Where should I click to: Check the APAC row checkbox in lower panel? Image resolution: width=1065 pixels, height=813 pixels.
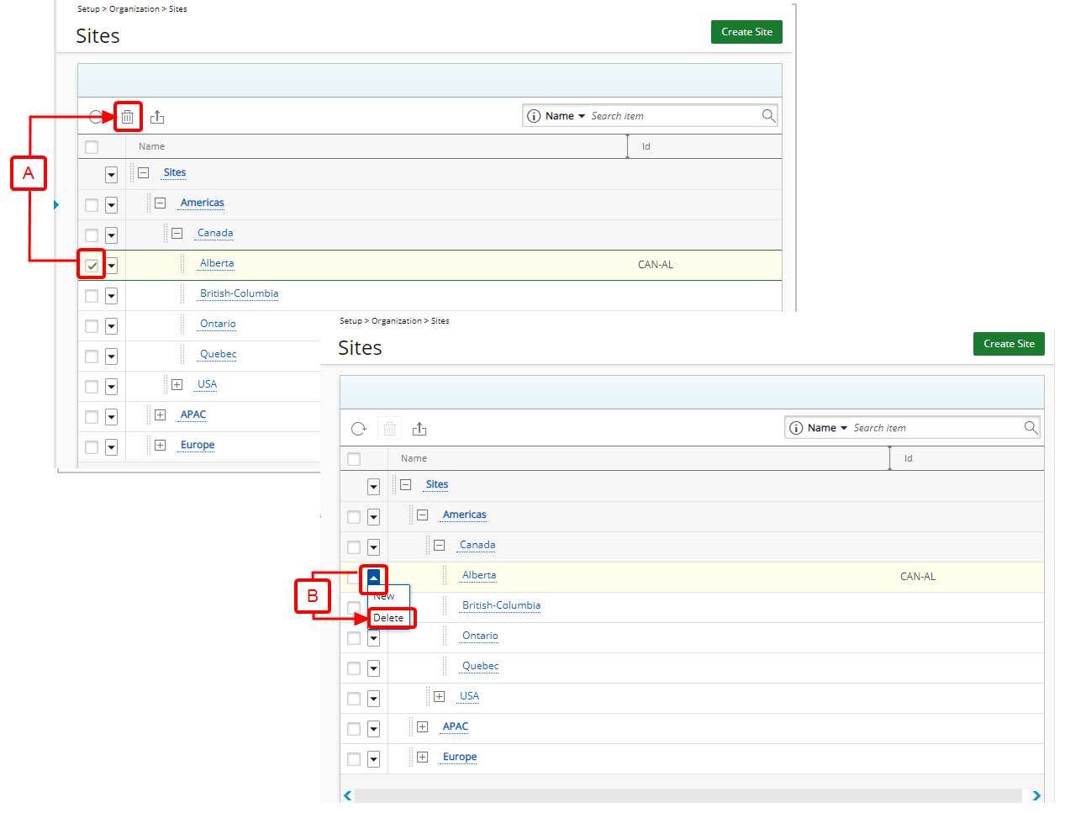[354, 729]
